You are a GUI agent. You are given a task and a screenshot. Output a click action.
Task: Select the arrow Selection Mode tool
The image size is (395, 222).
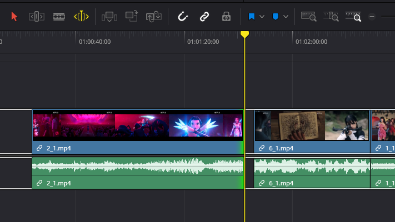14,17
